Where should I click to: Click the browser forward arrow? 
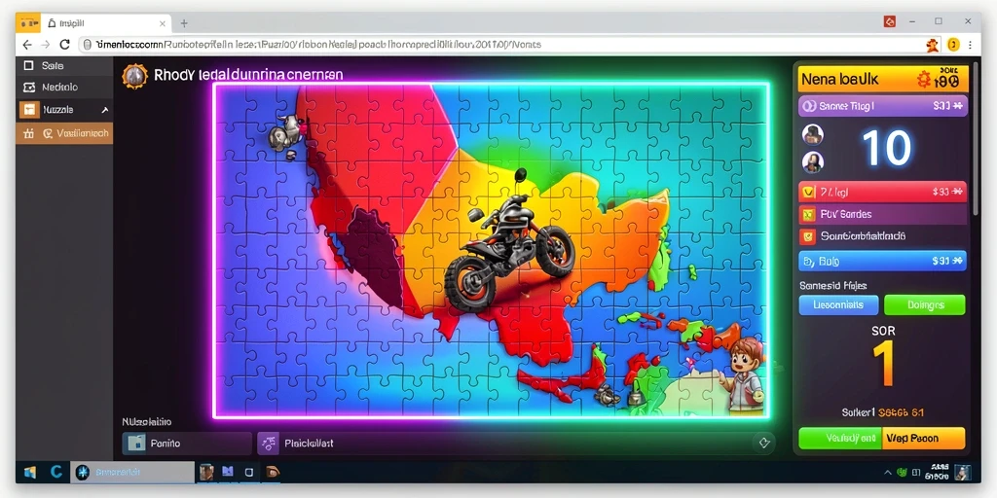[45, 45]
